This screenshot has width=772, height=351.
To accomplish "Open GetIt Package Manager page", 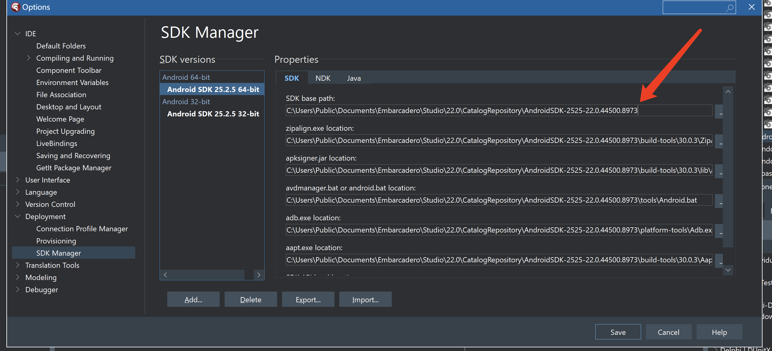I will [x=74, y=168].
